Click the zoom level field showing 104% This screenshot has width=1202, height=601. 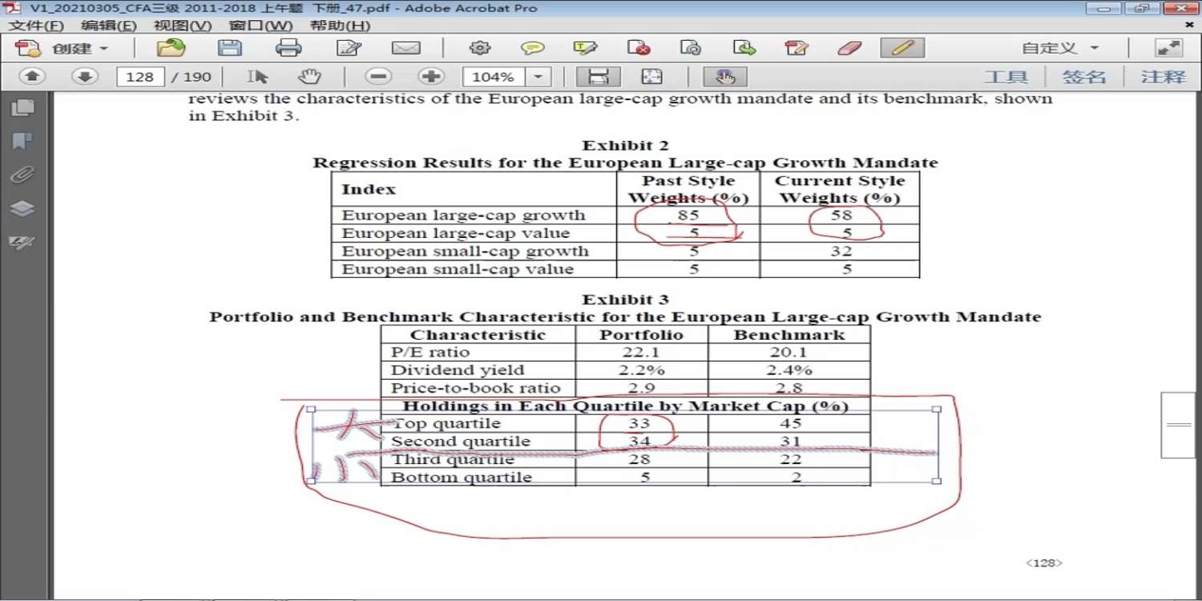click(494, 77)
